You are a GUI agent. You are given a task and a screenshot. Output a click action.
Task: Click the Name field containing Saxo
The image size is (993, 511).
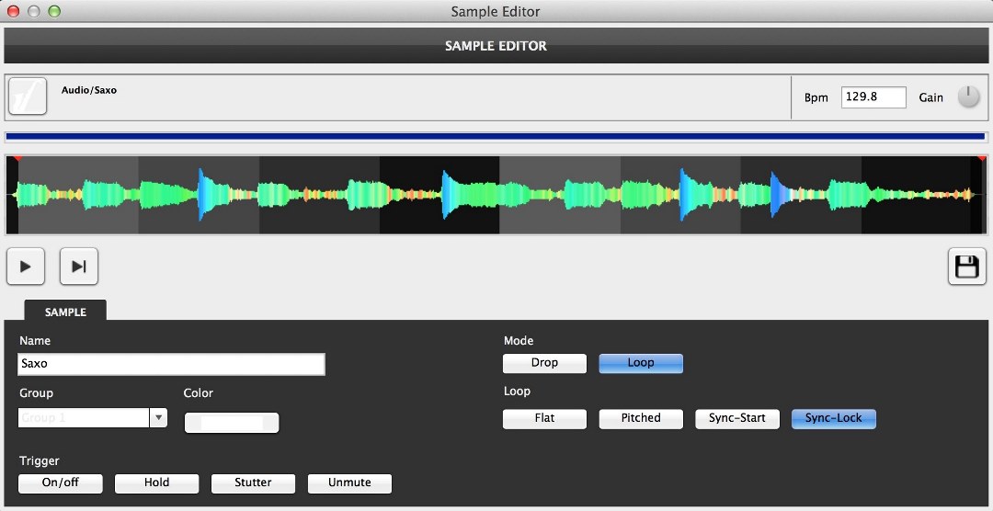point(171,364)
